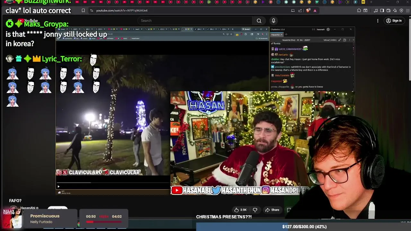Click the red song progress bar
411x231 pixels.
point(104,222)
